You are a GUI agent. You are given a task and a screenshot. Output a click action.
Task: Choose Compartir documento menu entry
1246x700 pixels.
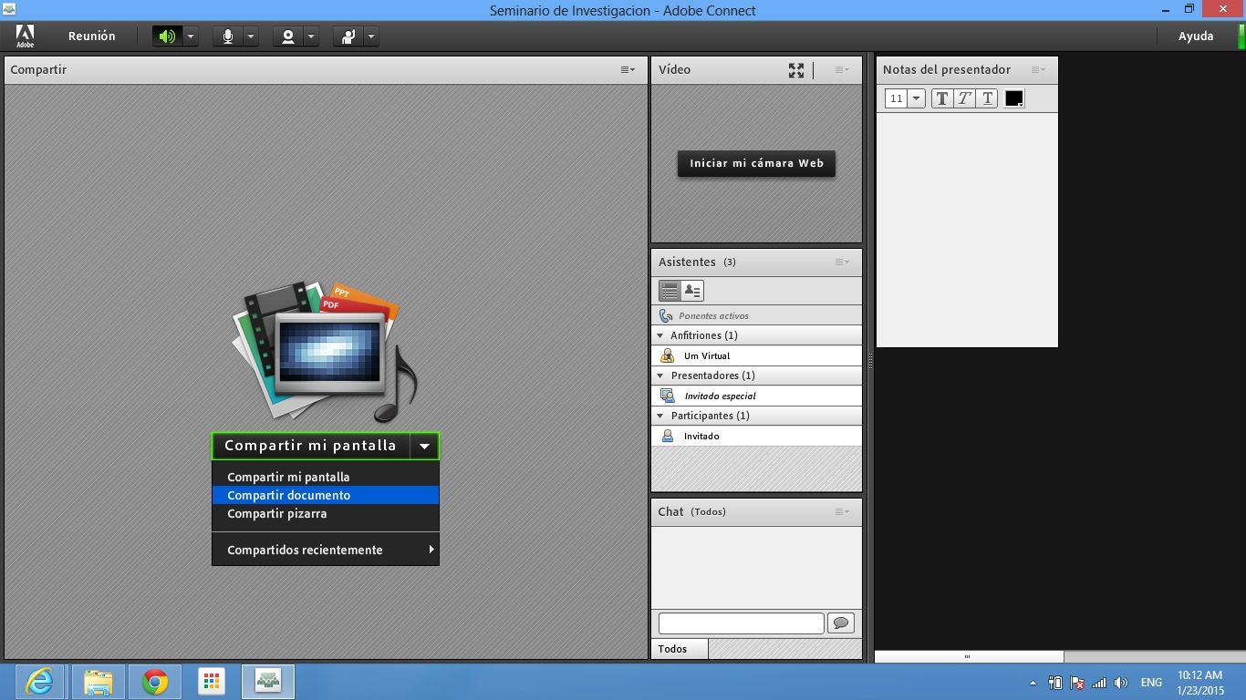coord(326,495)
